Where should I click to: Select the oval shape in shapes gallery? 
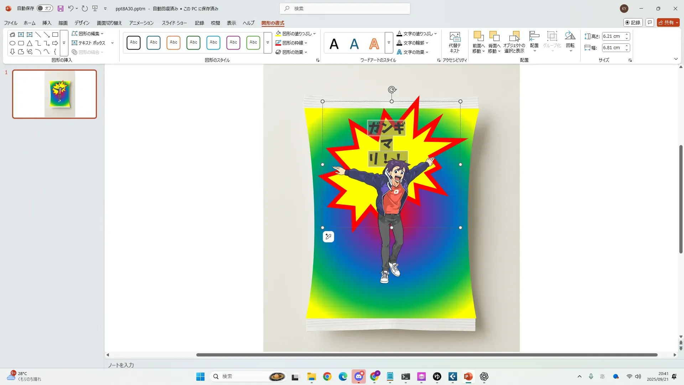click(12, 43)
